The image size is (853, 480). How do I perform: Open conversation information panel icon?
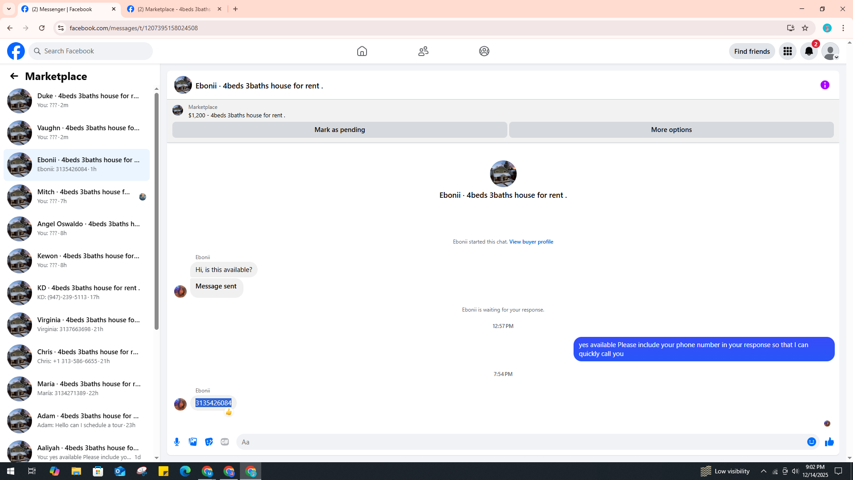825,85
